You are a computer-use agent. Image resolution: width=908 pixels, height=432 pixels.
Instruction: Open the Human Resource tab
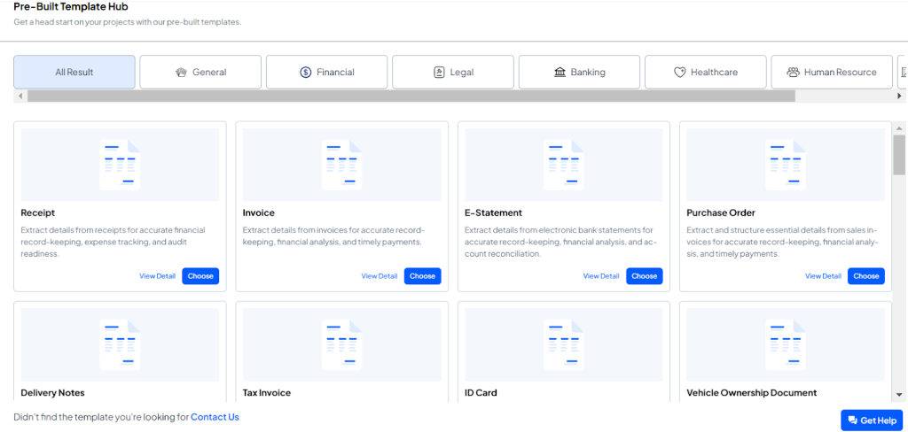pyautogui.click(x=831, y=73)
